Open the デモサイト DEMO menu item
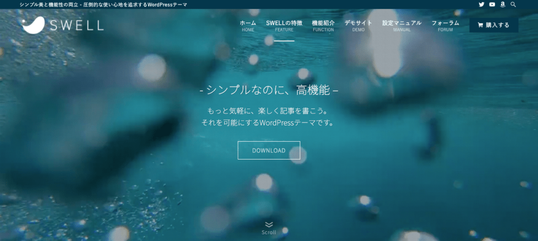This screenshot has height=241, width=538. (358, 26)
